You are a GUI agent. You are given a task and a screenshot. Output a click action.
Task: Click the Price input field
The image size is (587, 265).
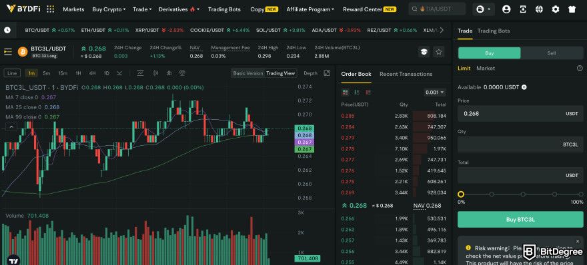[520, 113]
